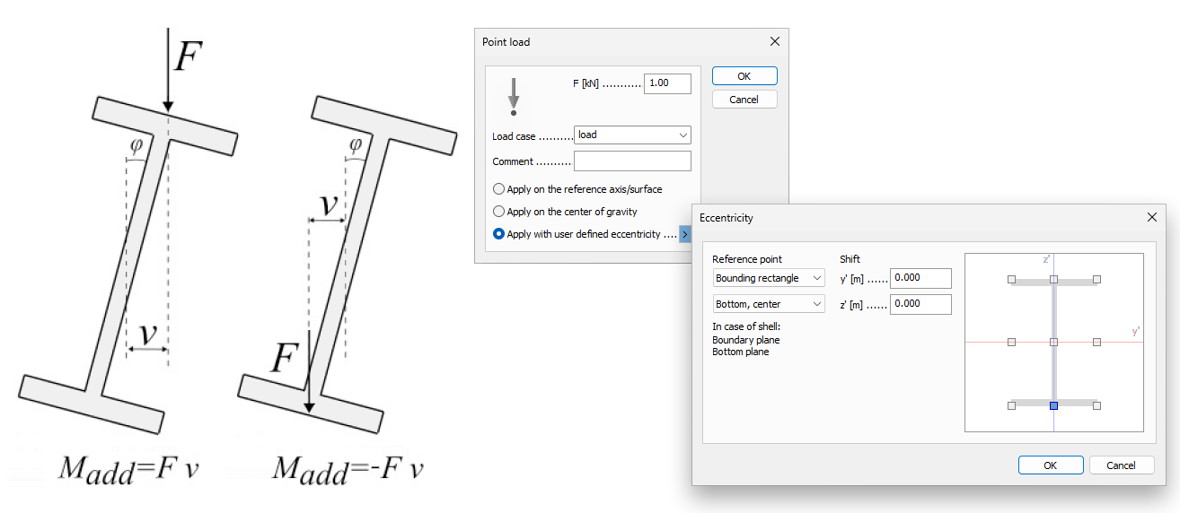Choose Apply on the reference axis/surface
The width and height of the screenshot is (1180, 513).
pos(499,189)
